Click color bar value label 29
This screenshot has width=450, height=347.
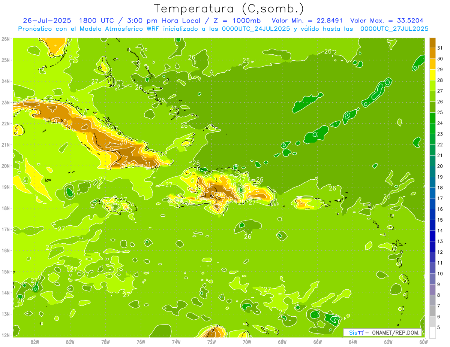[x=440, y=69]
